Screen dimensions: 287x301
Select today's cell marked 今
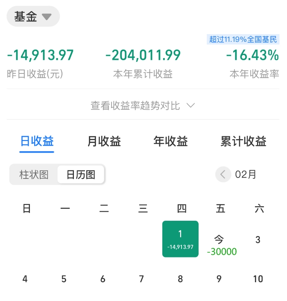tap(219, 239)
